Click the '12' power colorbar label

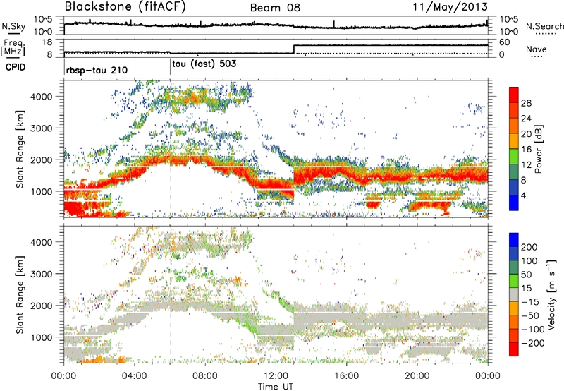click(x=526, y=165)
